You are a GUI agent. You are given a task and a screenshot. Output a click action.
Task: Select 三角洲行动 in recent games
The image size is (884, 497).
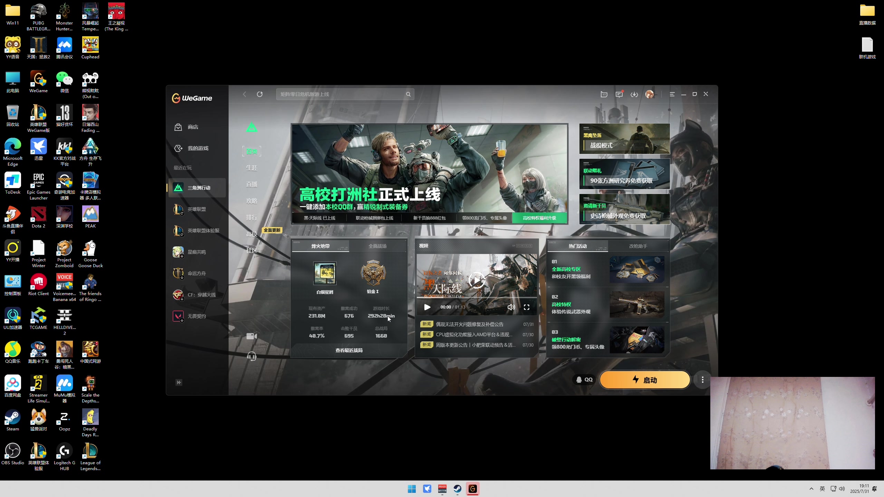pyautogui.click(x=197, y=188)
